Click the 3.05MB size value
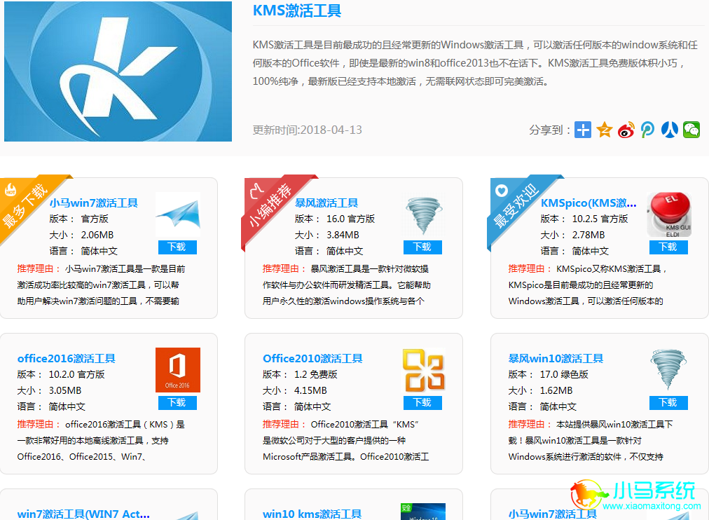The height and width of the screenshot is (520, 709). pos(65,390)
